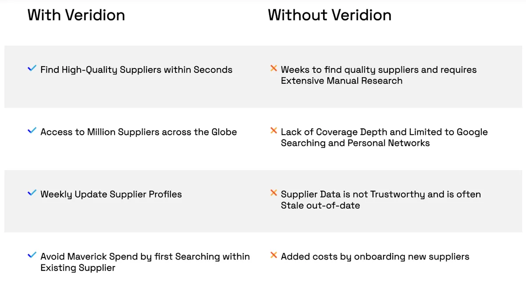The width and height of the screenshot is (526, 285).
Task: Click the Existing Supplier text line
Action: click(78, 268)
